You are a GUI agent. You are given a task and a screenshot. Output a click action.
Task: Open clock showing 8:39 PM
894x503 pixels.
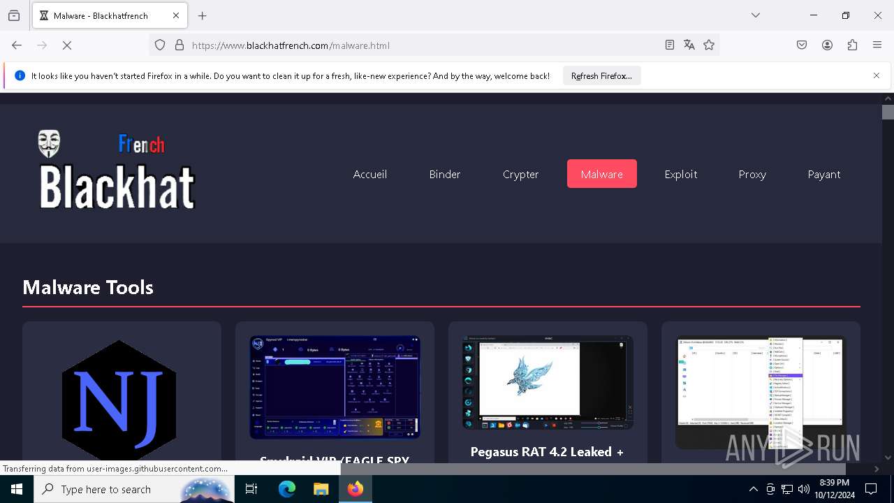[835, 489]
